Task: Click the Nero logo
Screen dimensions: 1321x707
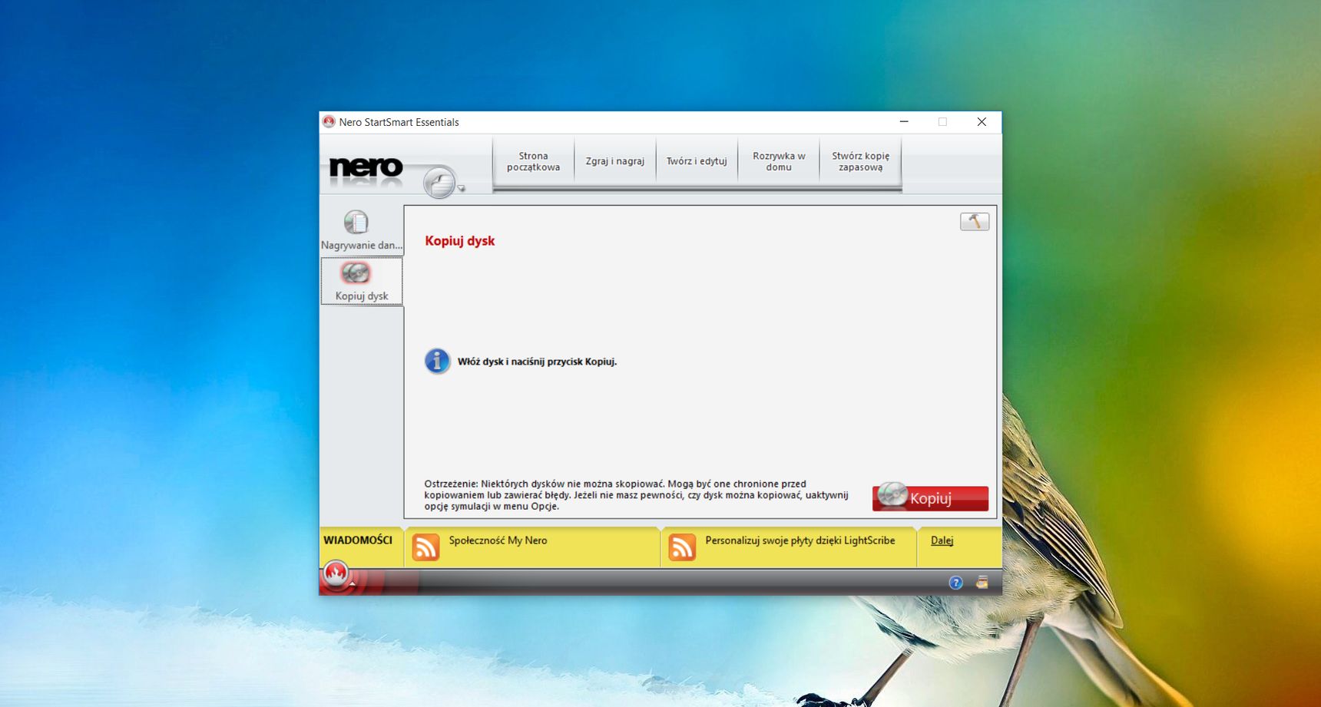Action: point(366,168)
